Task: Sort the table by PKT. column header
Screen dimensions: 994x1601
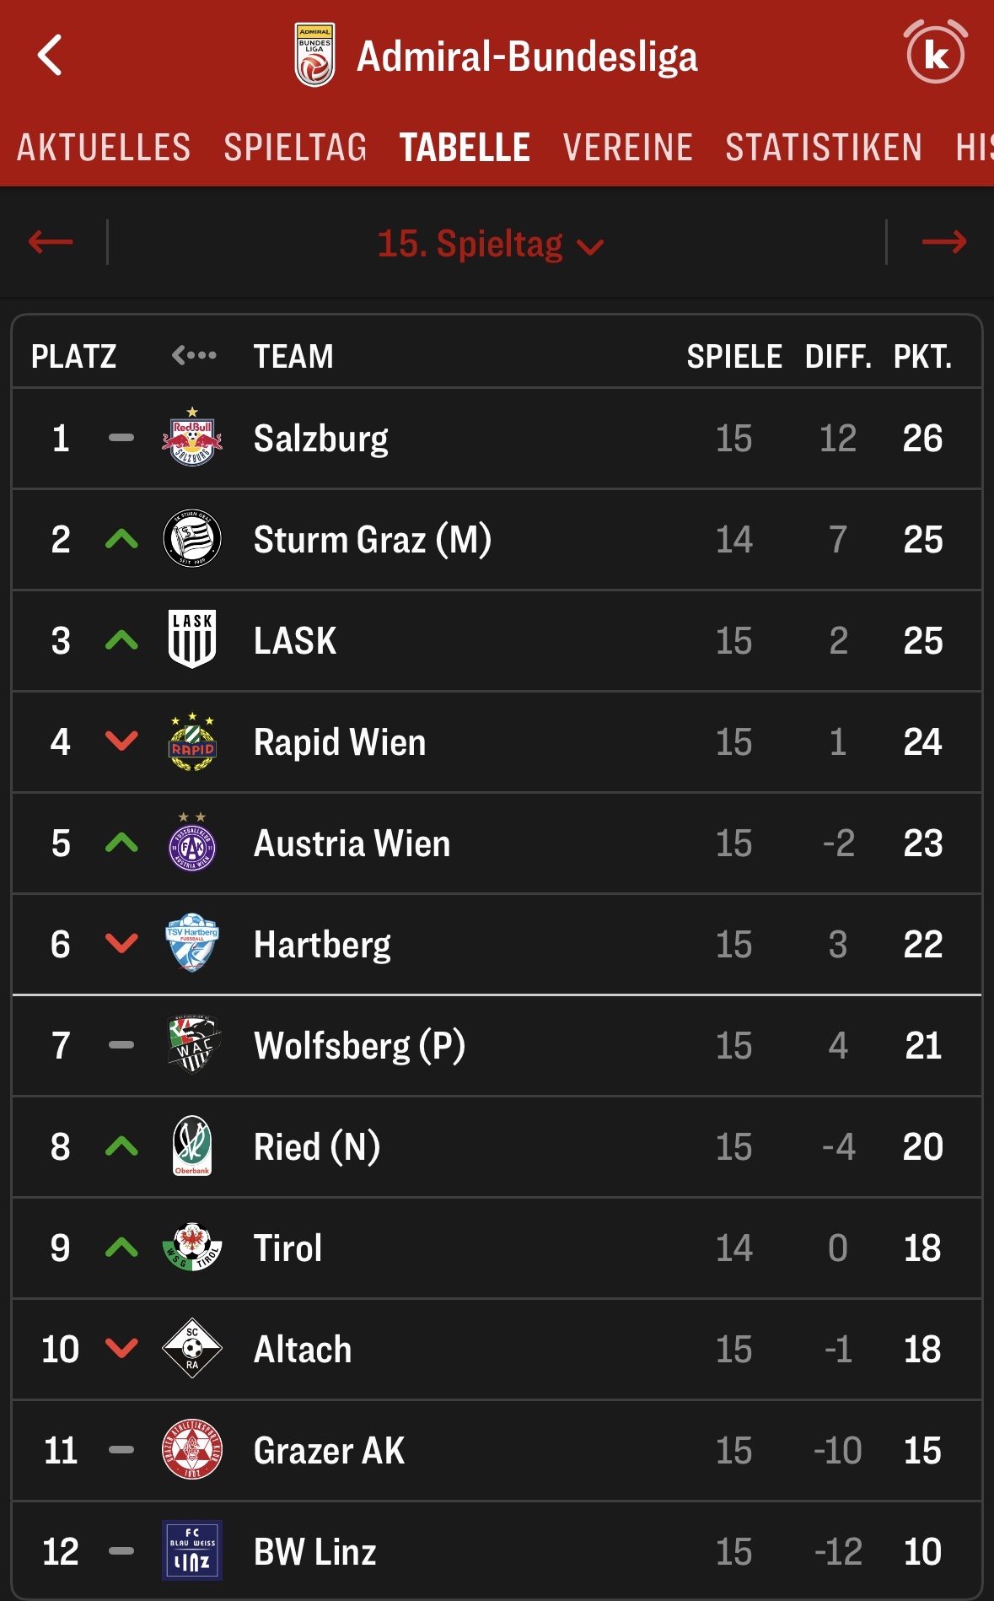Action: coord(922,357)
